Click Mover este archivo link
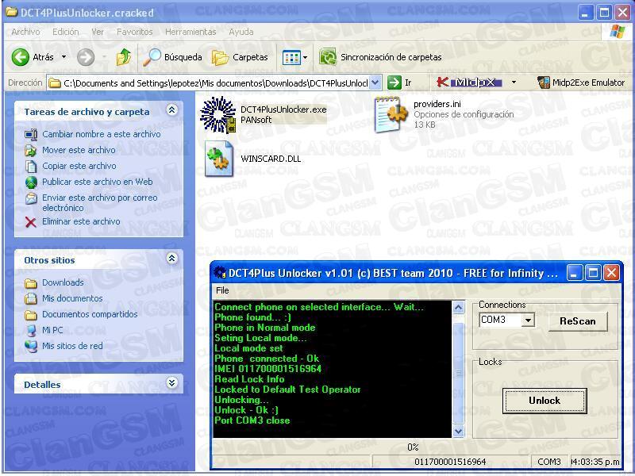Viewport: 635px width, 476px height. pyautogui.click(x=79, y=150)
